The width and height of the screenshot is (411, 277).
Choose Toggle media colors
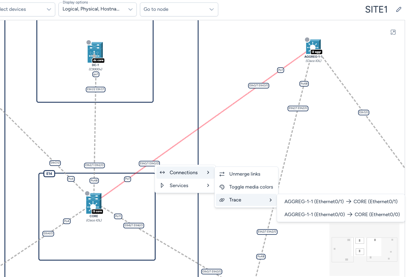click(x=246, y=187)
